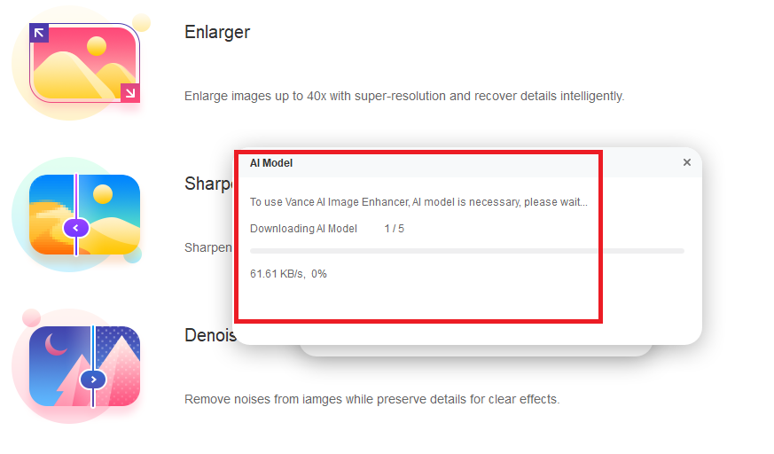The width and height of the screenshot is (774, 454).
Task: Click the Remove noises description text
Action: [372, 399]
